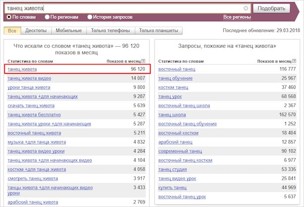Select the 'Все' devices tab
Viewport: 304px width, 207px height.
(x=12, y=31)
